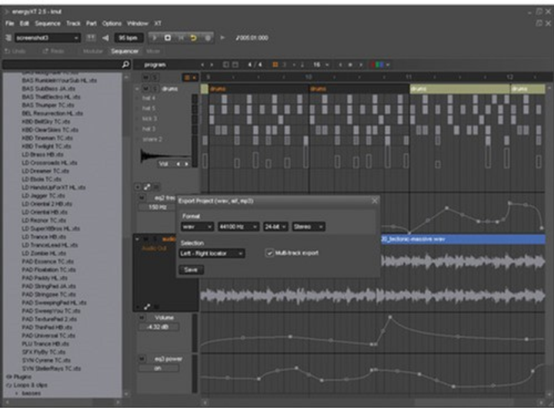Image resolution: width=554 pixels, height=408 pixels.
Task: Click the play button in the transport bar
Action: pyautogui.click(x=155, y=38)
